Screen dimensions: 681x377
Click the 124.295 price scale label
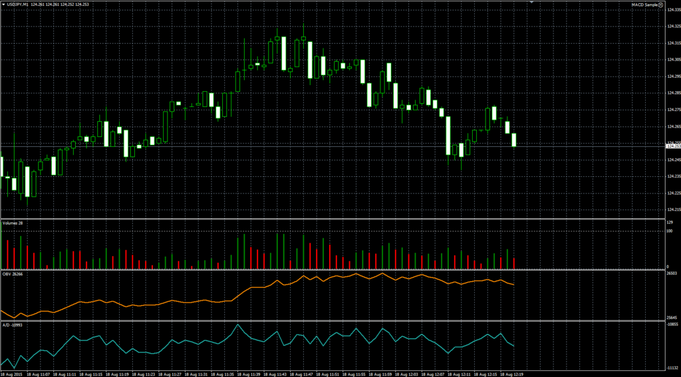coord(673,76)
